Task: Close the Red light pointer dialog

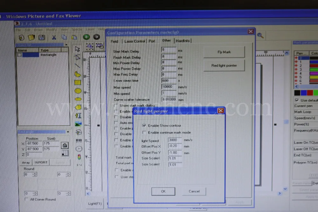Action: [x=220, y=111]
